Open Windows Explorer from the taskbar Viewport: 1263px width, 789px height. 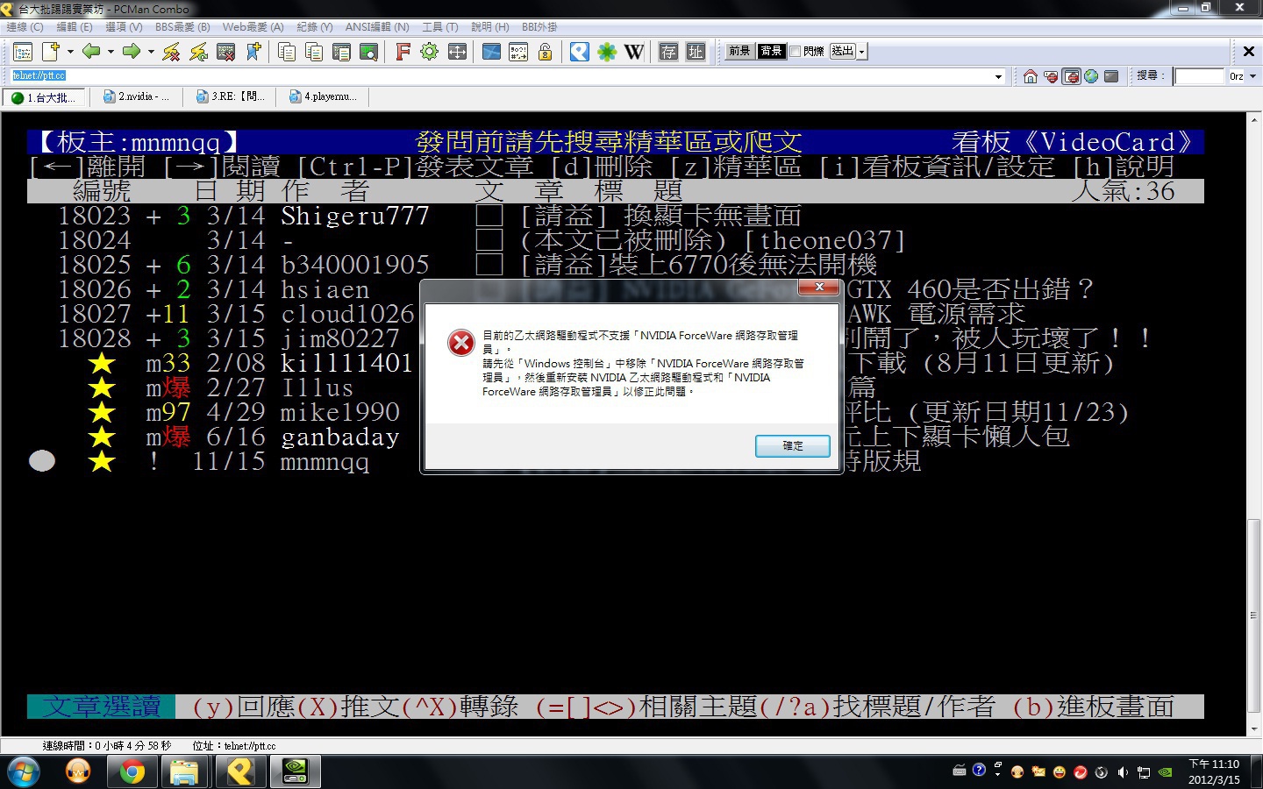click(x=185, y=772)
